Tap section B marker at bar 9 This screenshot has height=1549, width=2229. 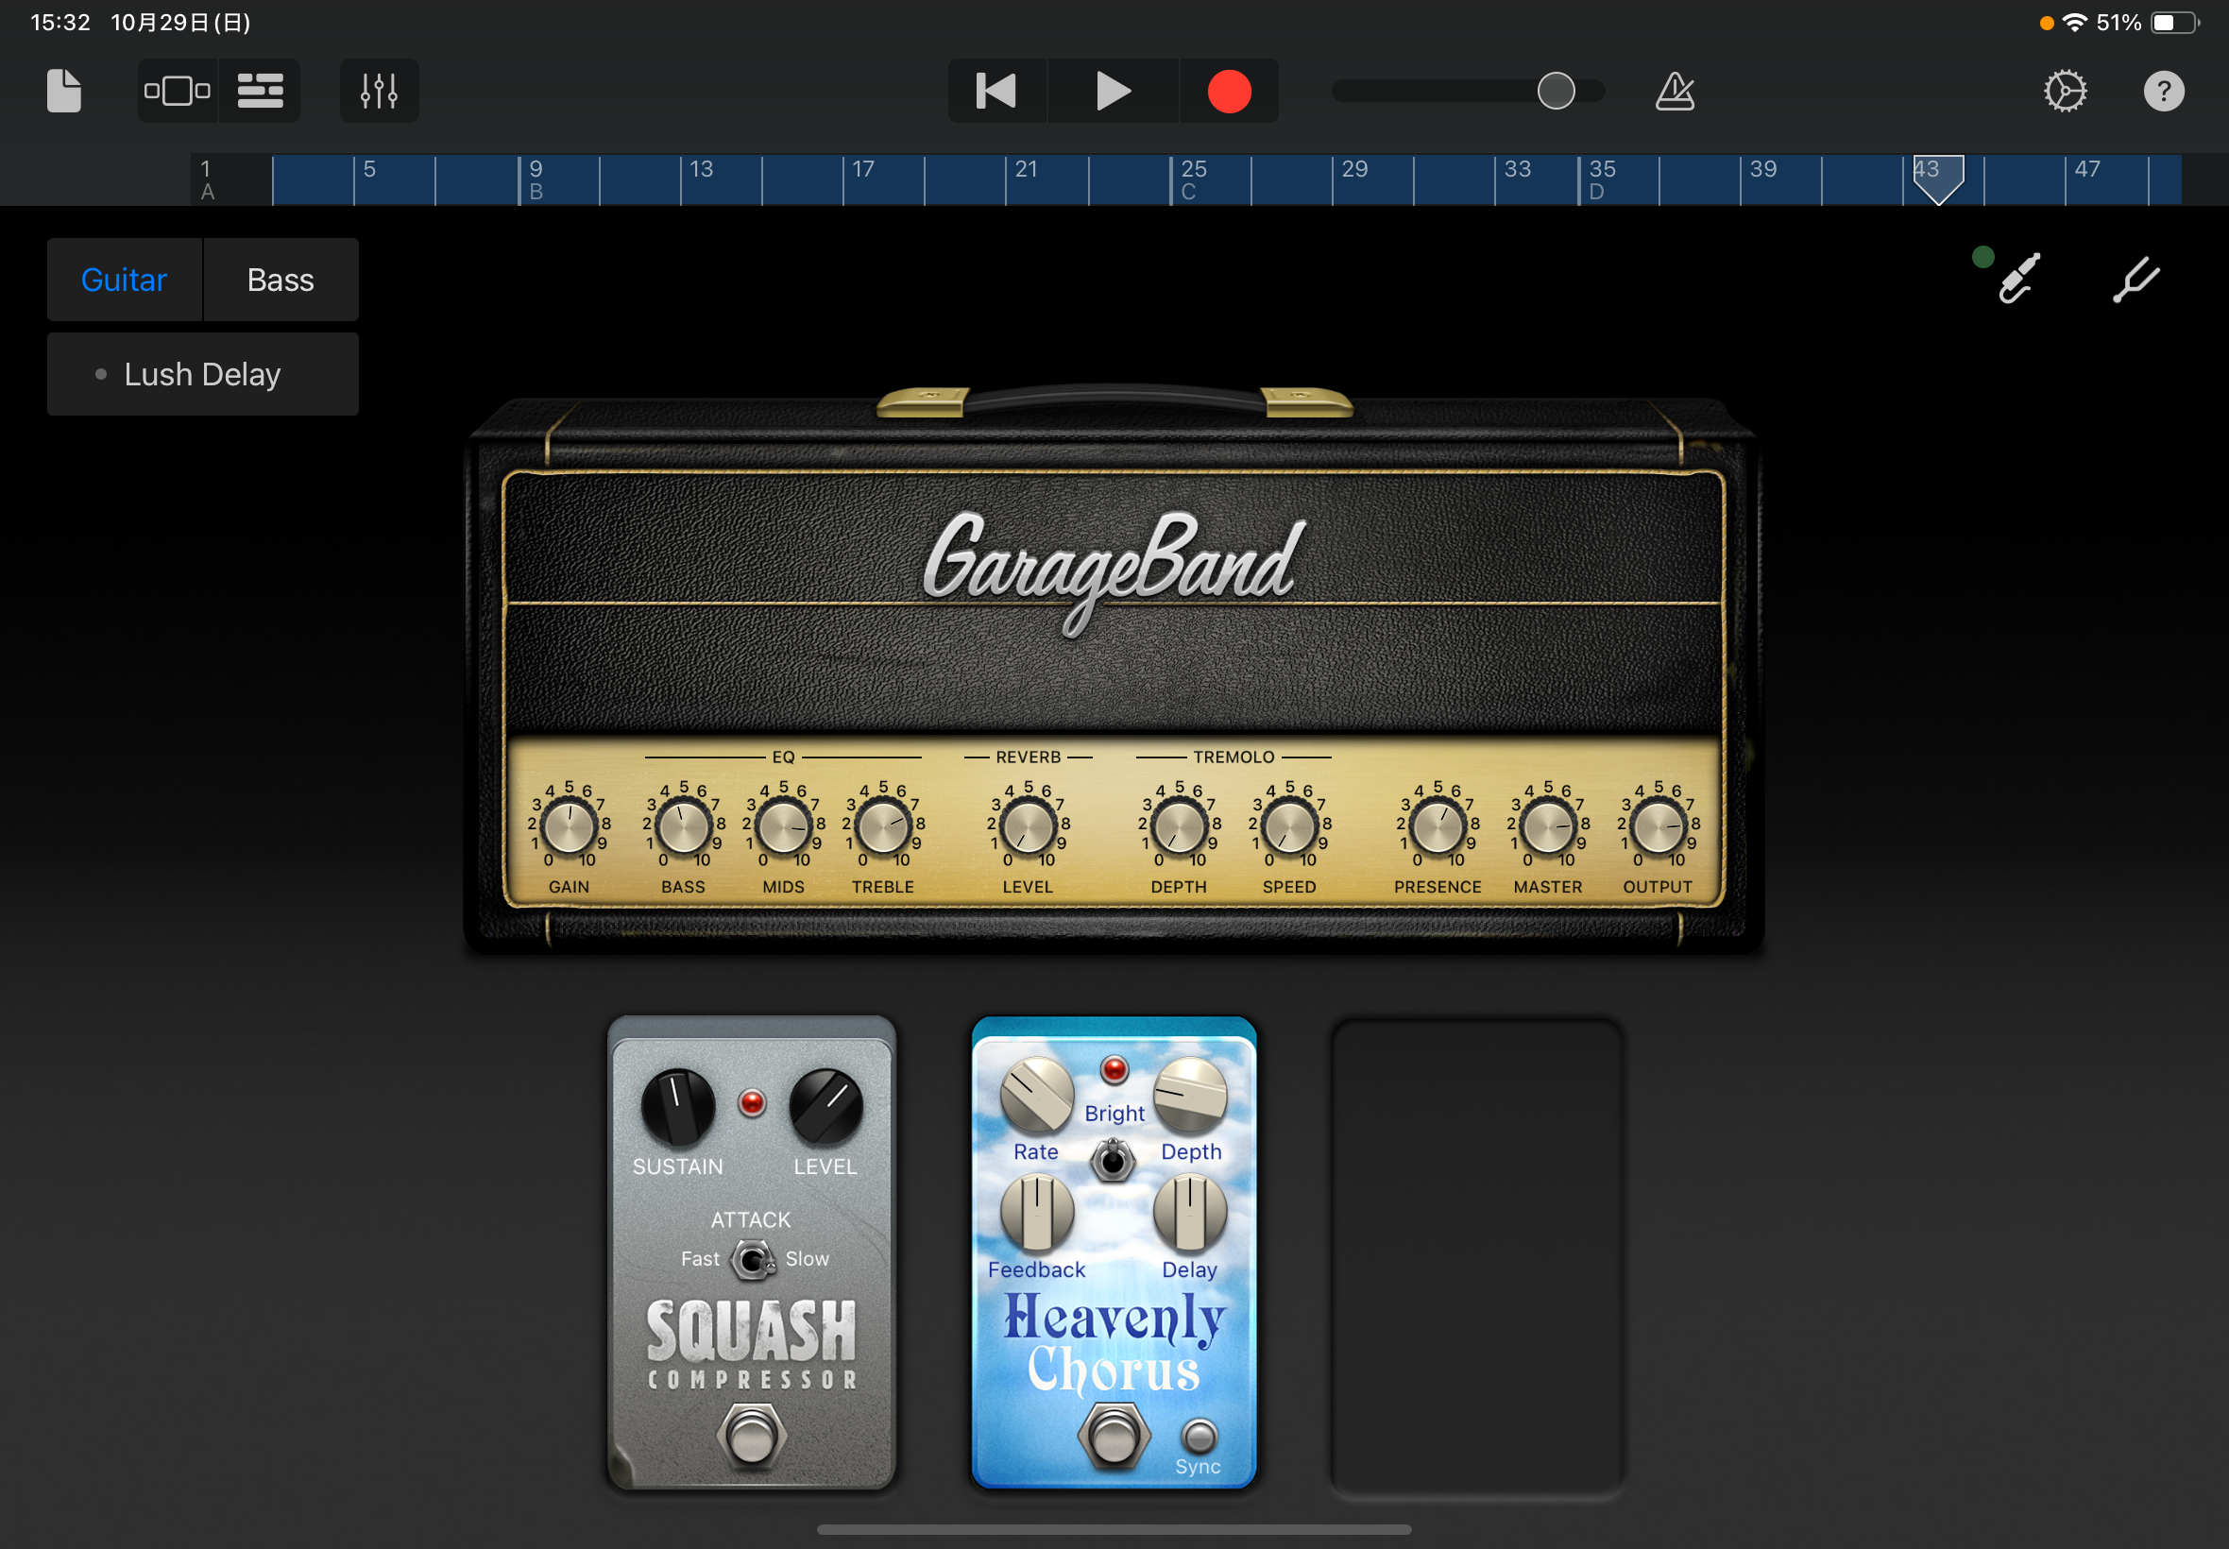(x=536, y=192)
